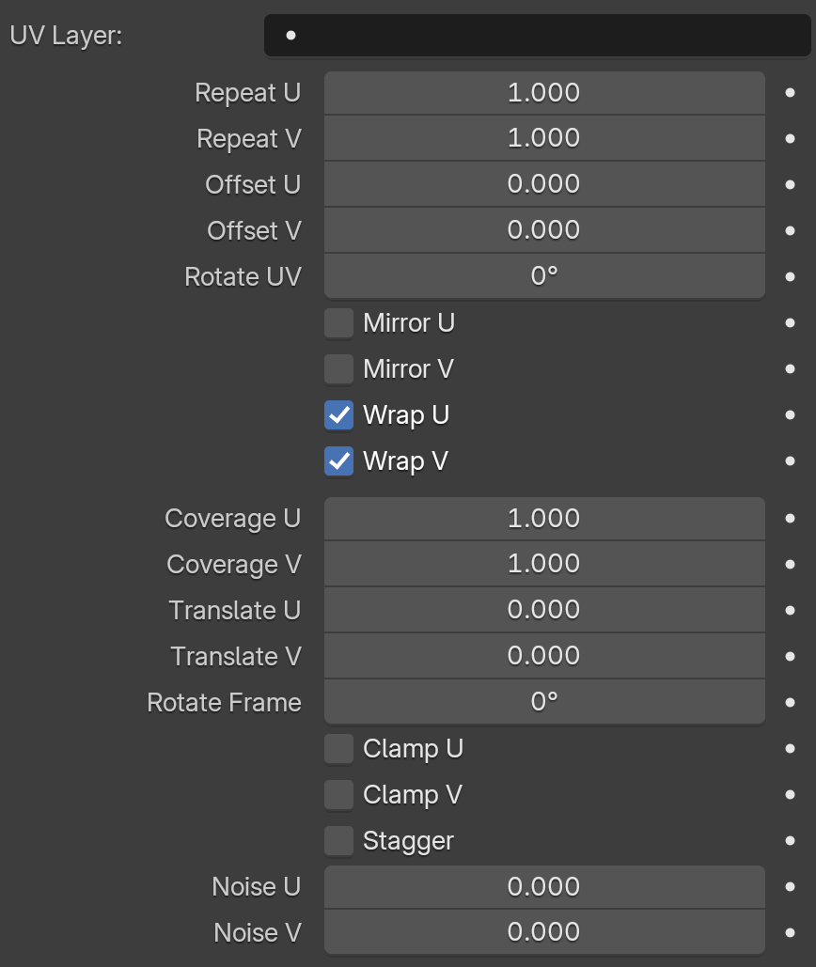
Task: Enable the Mirror U checkbox
Action: (x=338, y=323)
